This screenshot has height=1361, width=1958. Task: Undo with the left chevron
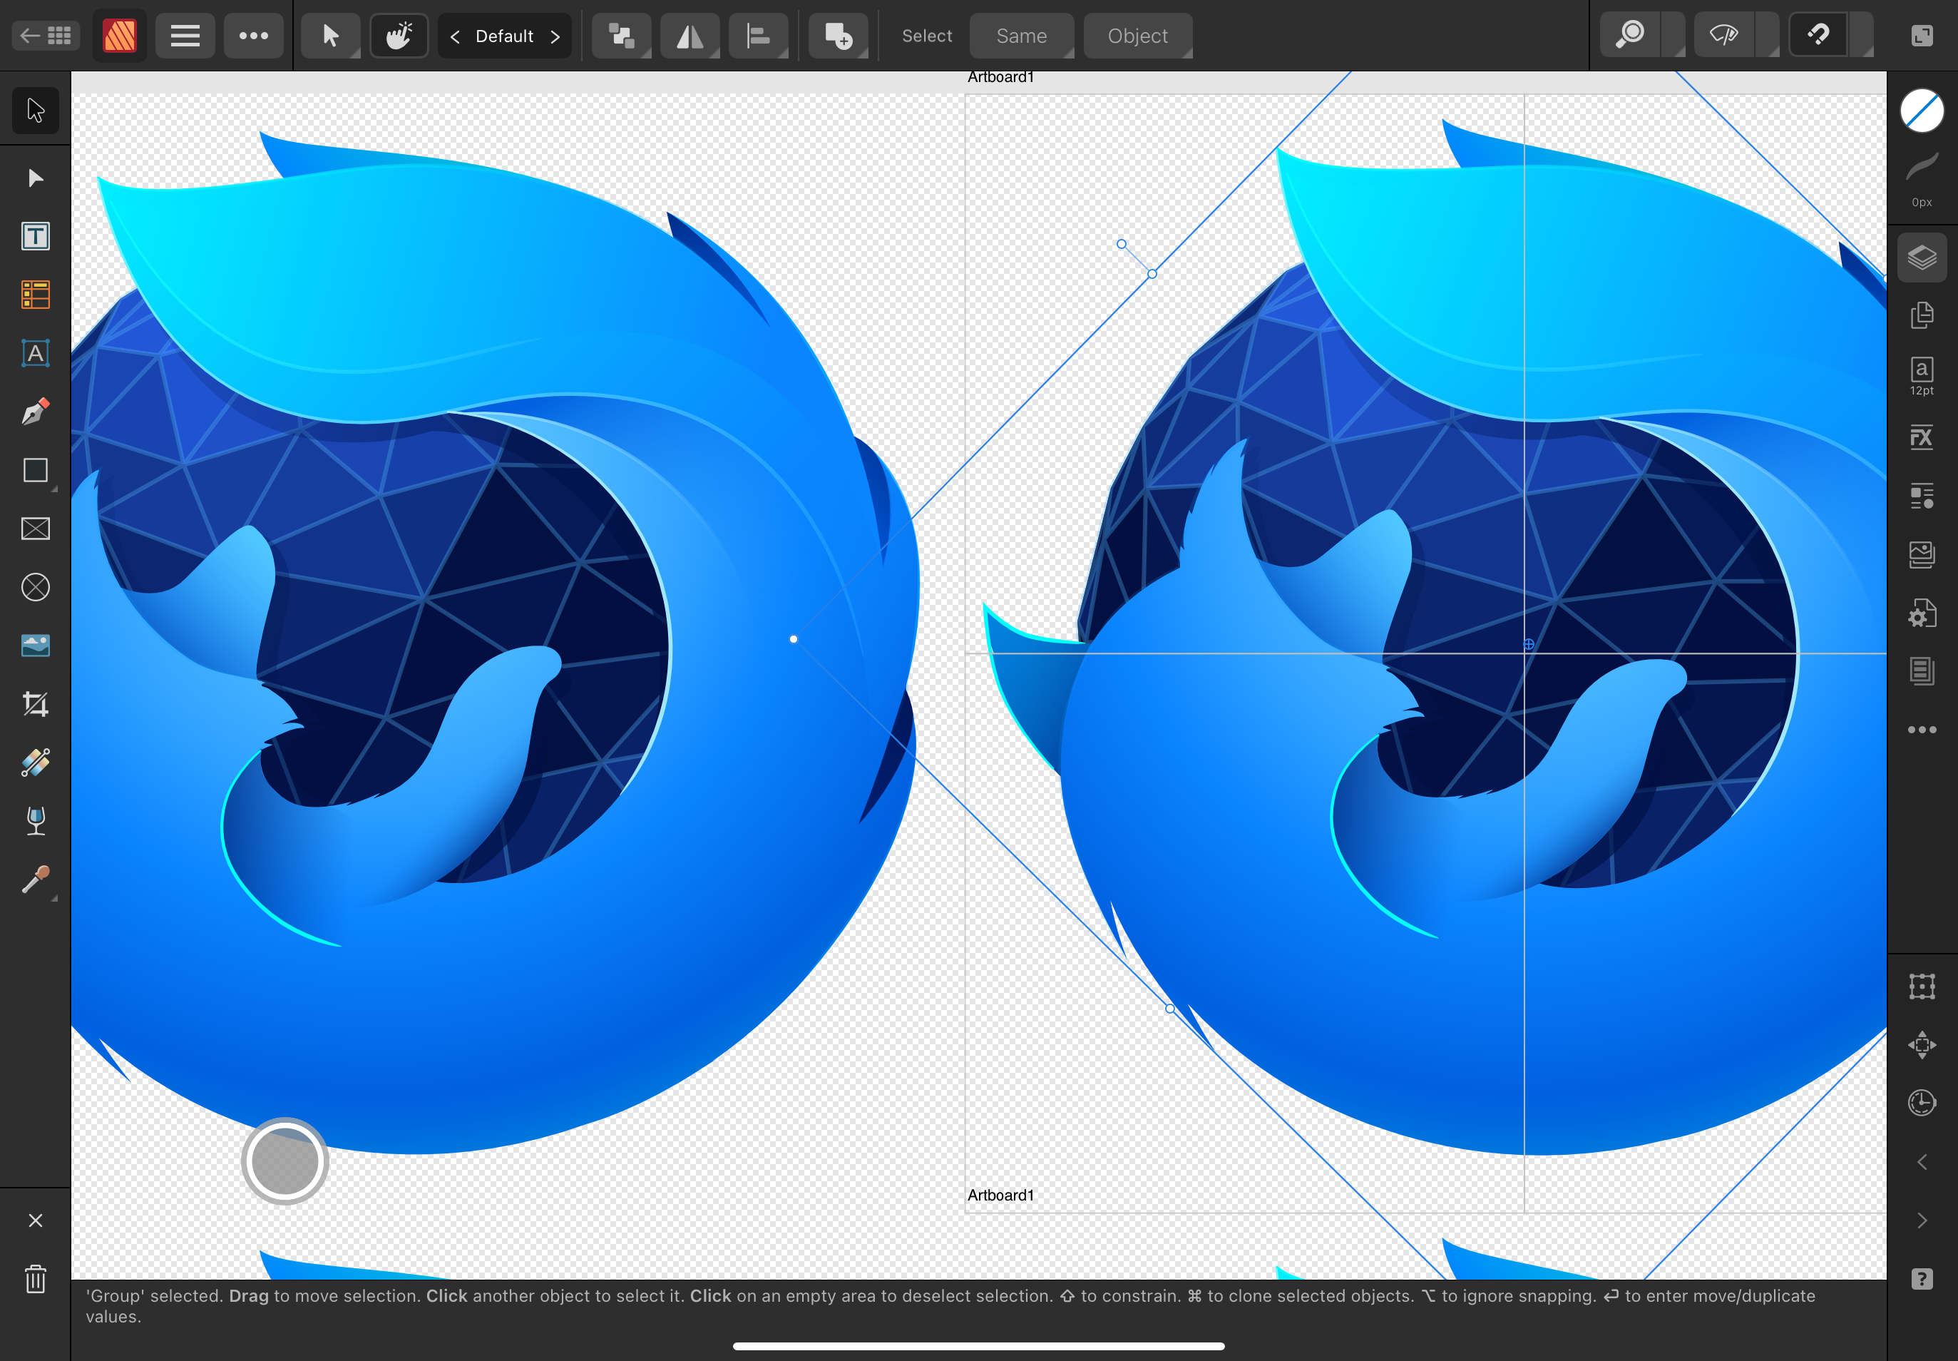coord(1922,1162)
